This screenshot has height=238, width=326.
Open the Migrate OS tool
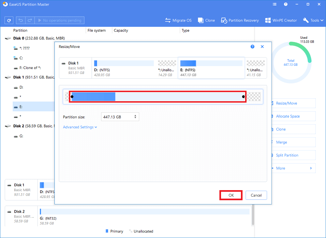pos(178,21)
